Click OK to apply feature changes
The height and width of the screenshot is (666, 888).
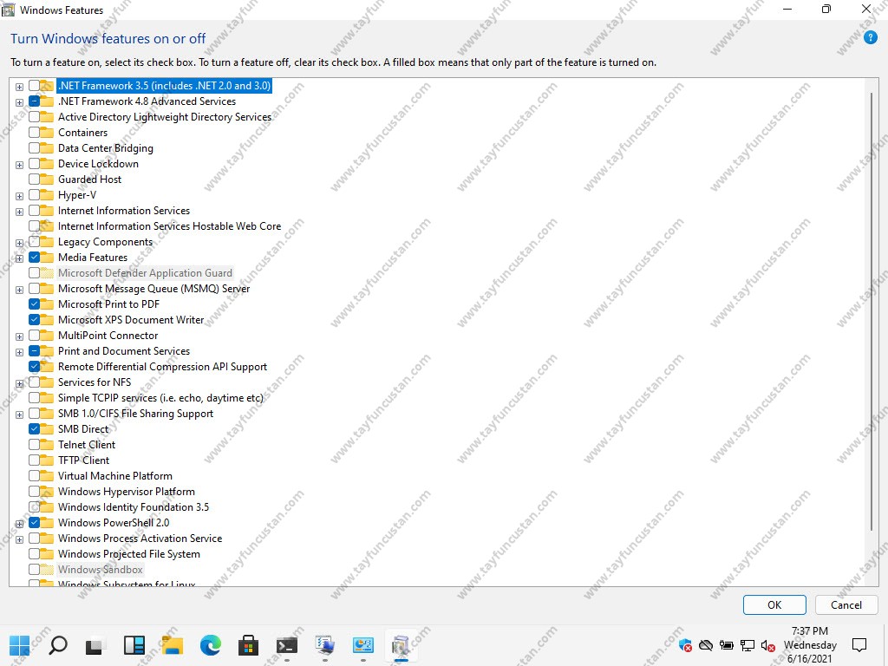pos(774,604)
